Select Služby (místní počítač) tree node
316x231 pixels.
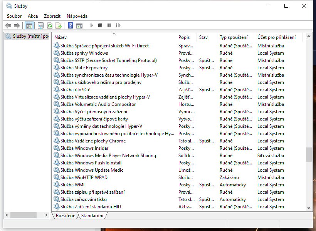click(27, 36)
